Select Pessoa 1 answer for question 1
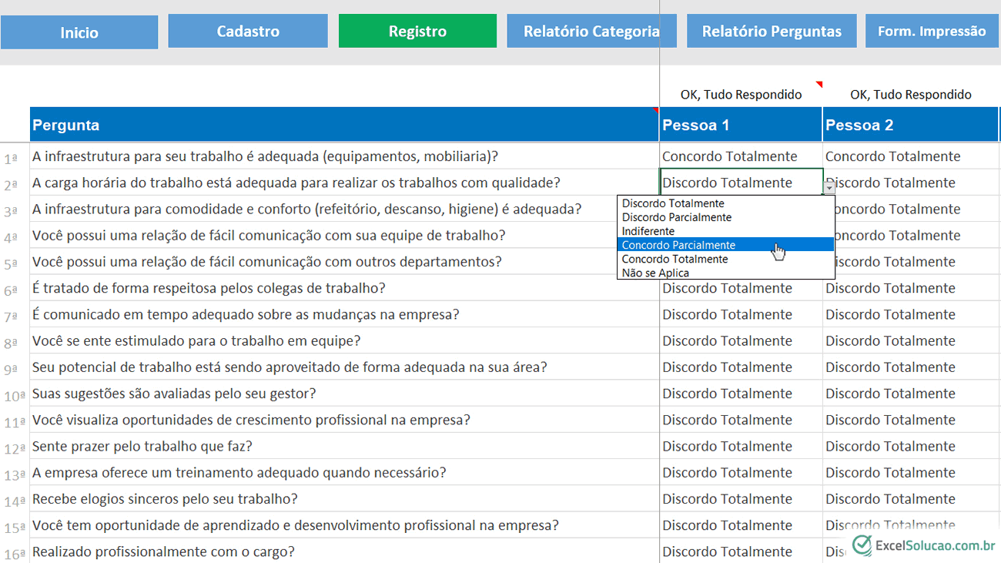The height and width of the screenshot is (563, 1001). [741, 156]
